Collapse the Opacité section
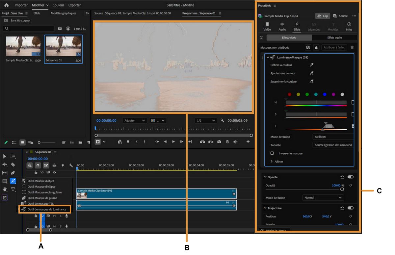 click(x=265, y=177)
